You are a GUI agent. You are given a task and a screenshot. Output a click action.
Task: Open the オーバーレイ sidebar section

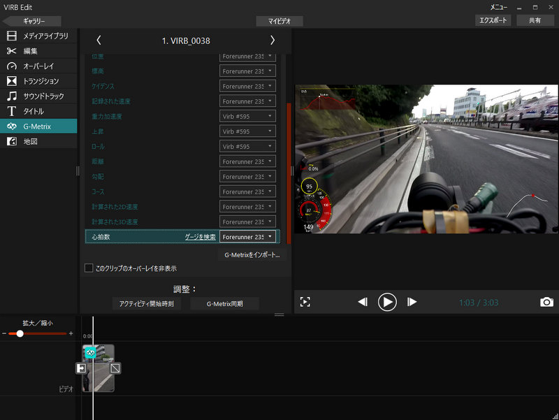(38, 66)
